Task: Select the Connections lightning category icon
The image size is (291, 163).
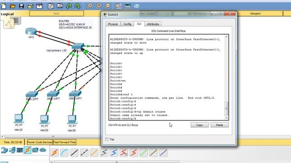Action: (x=27, y=150)
